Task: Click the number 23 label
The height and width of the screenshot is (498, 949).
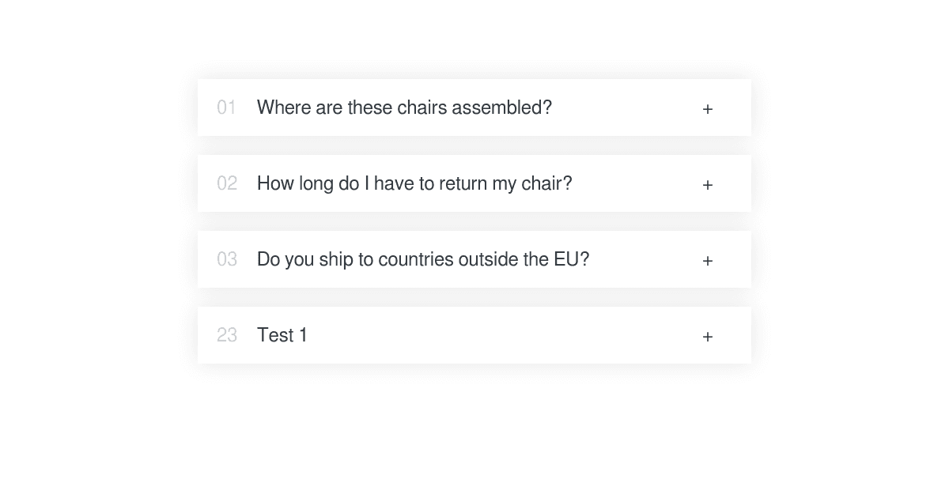Action: pyautogui.click(x=227, y=335)
